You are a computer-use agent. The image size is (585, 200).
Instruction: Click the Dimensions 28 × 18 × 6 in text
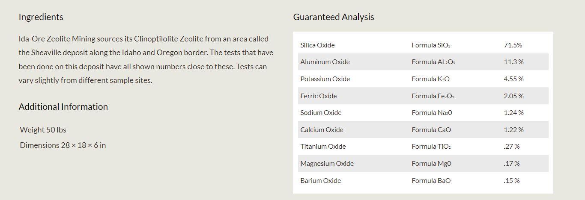tap(63, 145)
